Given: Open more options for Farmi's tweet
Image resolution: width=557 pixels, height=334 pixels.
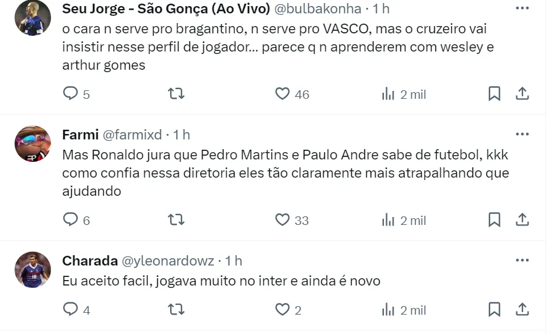Looking at the screenshot, I should pyautogui.click(x=522, y=134).
